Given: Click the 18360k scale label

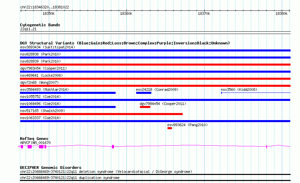Looking at the screenshot, I should coord(126,13).
